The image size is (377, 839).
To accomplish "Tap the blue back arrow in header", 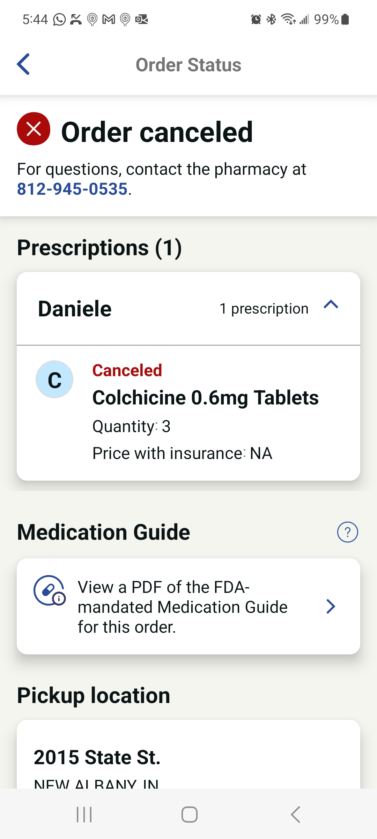I will click(23, 64).
